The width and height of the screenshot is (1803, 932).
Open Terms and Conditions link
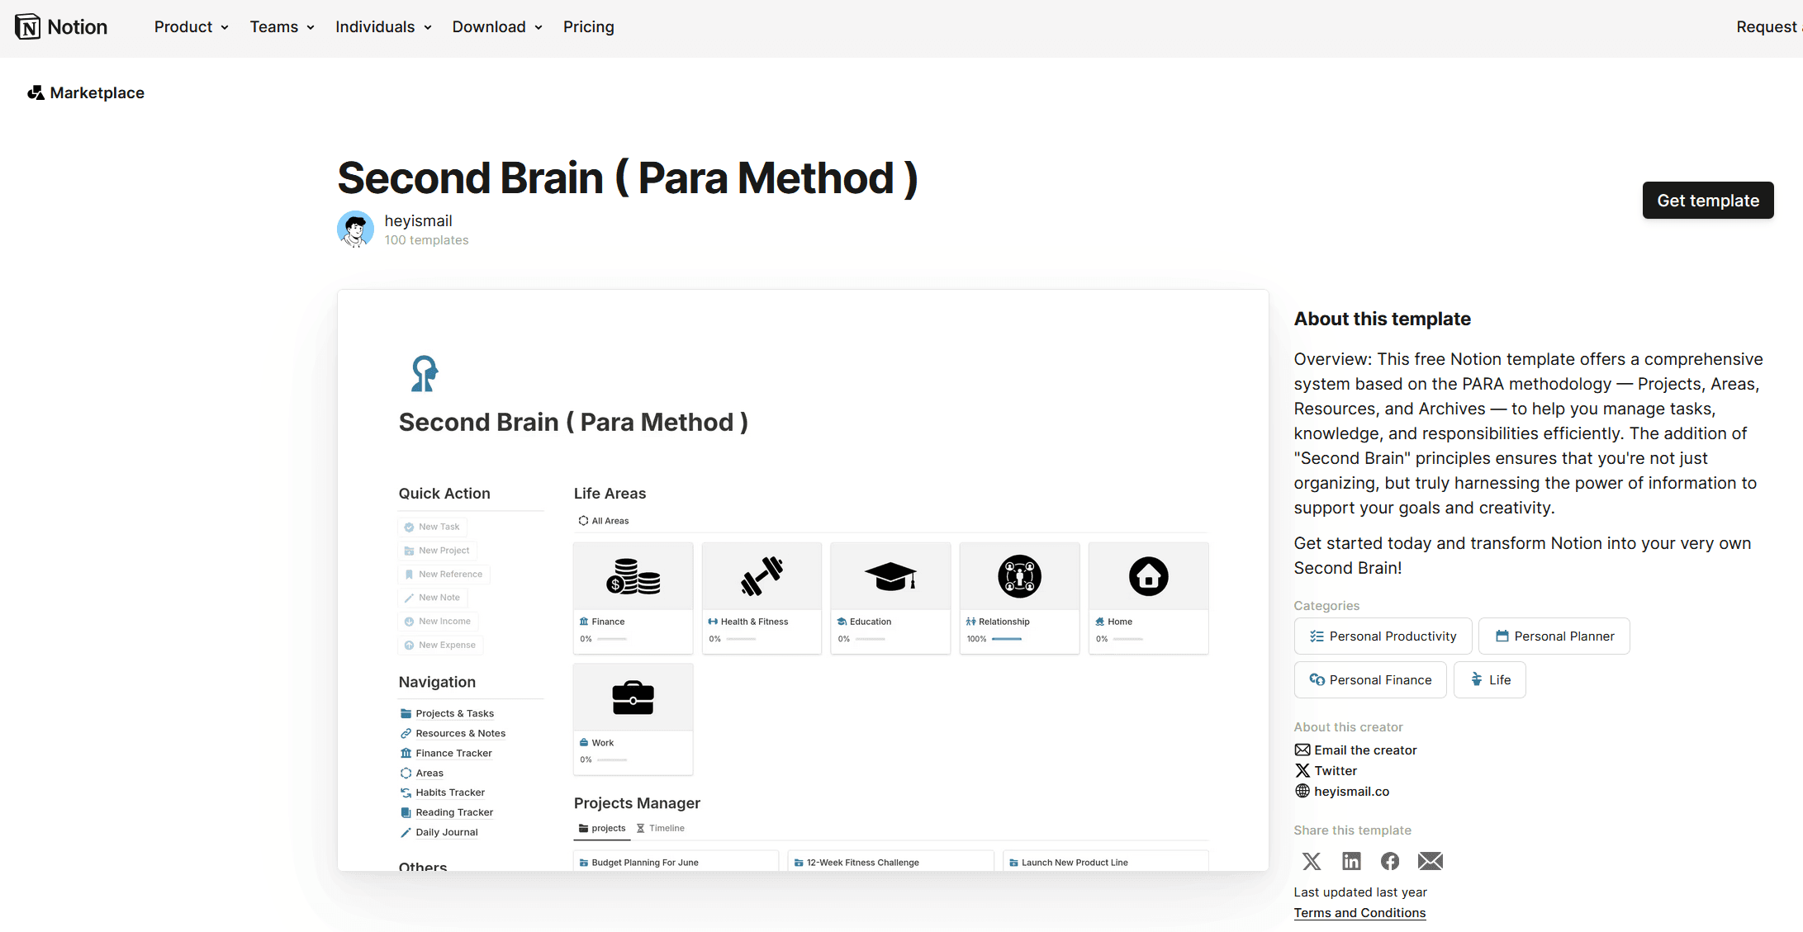(x=1359, y=913)
